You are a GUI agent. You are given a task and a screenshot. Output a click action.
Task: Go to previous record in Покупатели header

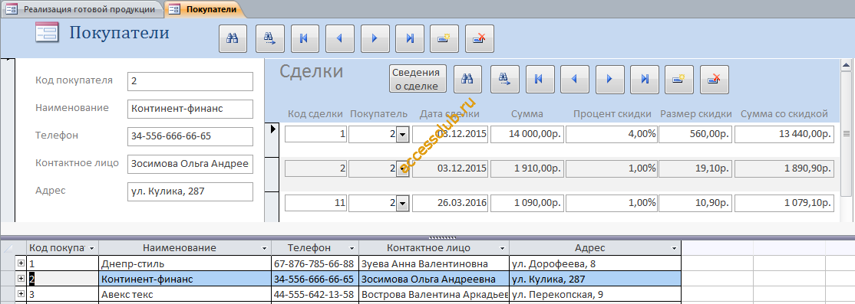click(x=340, y=38)
